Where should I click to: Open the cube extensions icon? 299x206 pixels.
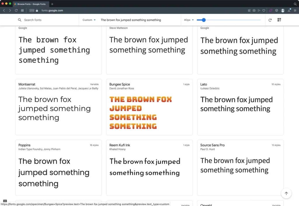pyautogui.click(x=277, y=11)
